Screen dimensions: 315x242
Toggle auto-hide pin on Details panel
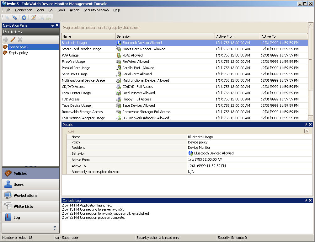click(x=306, y=124)
